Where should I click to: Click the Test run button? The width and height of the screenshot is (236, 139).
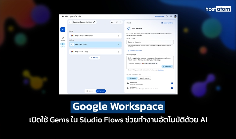coord(90,91)
